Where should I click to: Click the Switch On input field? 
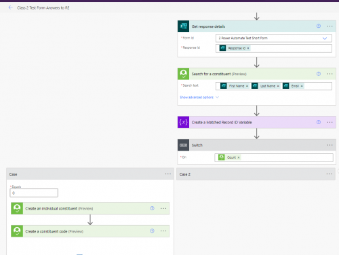[274, 157]
